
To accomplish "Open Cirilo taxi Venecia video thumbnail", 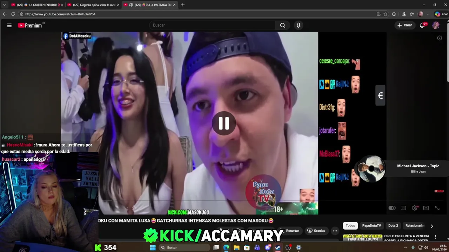I will point(362,238).
